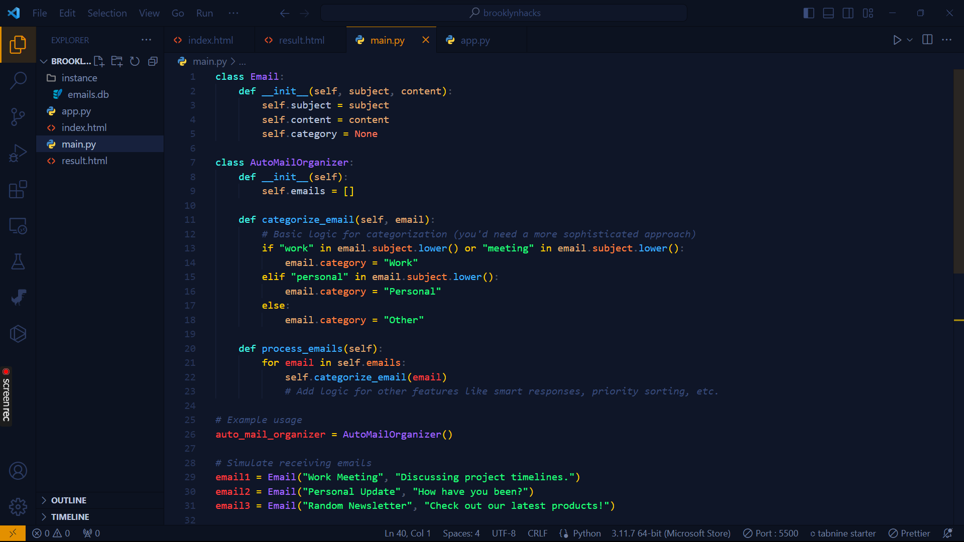The image size is (964, 542).
Task: Open the Testing flask view
Action: tap(18, 261)
